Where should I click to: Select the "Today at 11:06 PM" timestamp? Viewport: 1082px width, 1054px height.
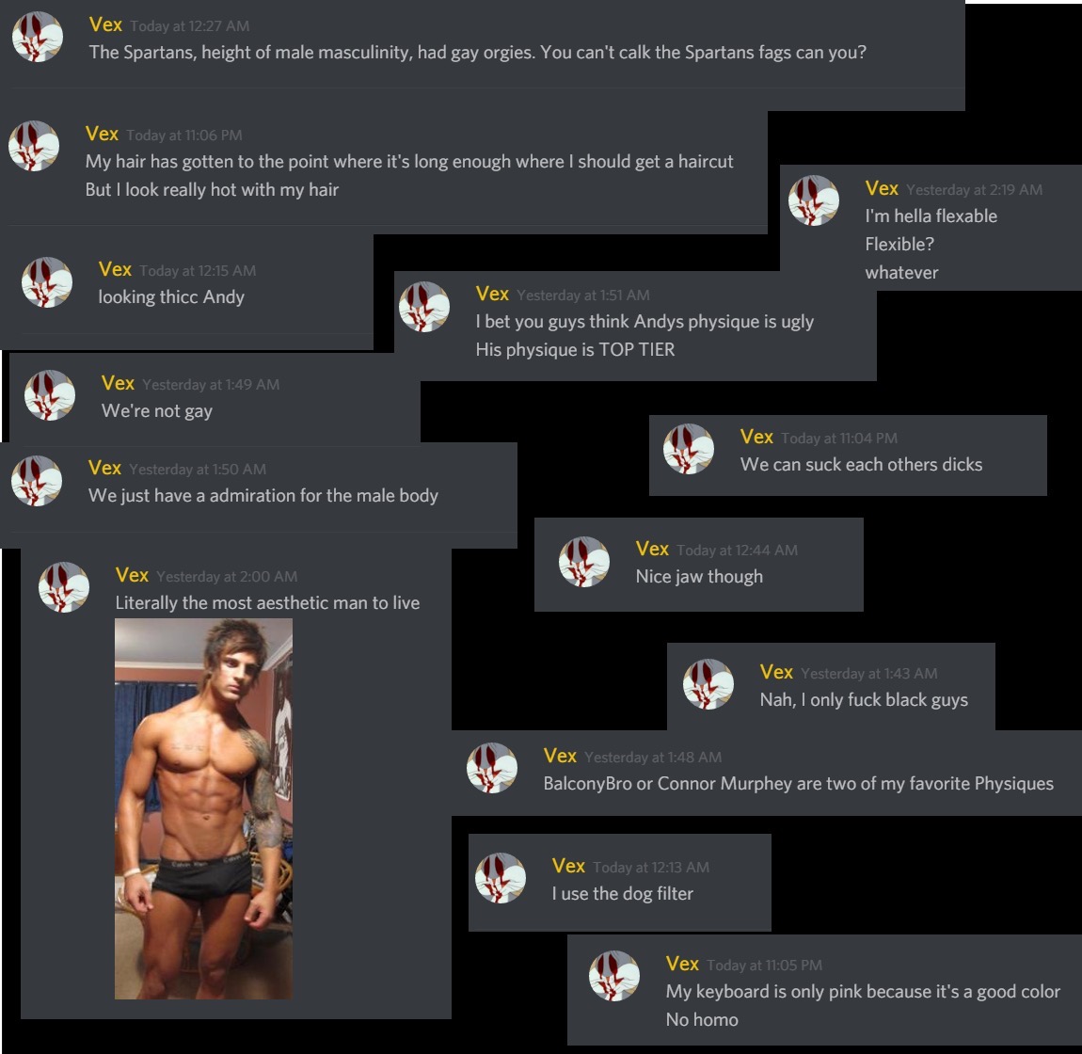[x=184, y=136]
